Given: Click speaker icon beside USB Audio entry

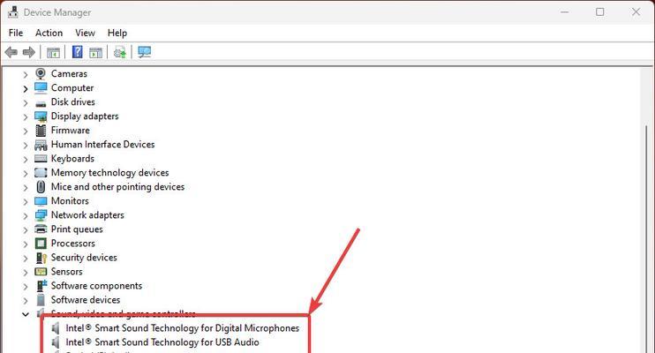Looking at the screenshot, I should (56, 342).
